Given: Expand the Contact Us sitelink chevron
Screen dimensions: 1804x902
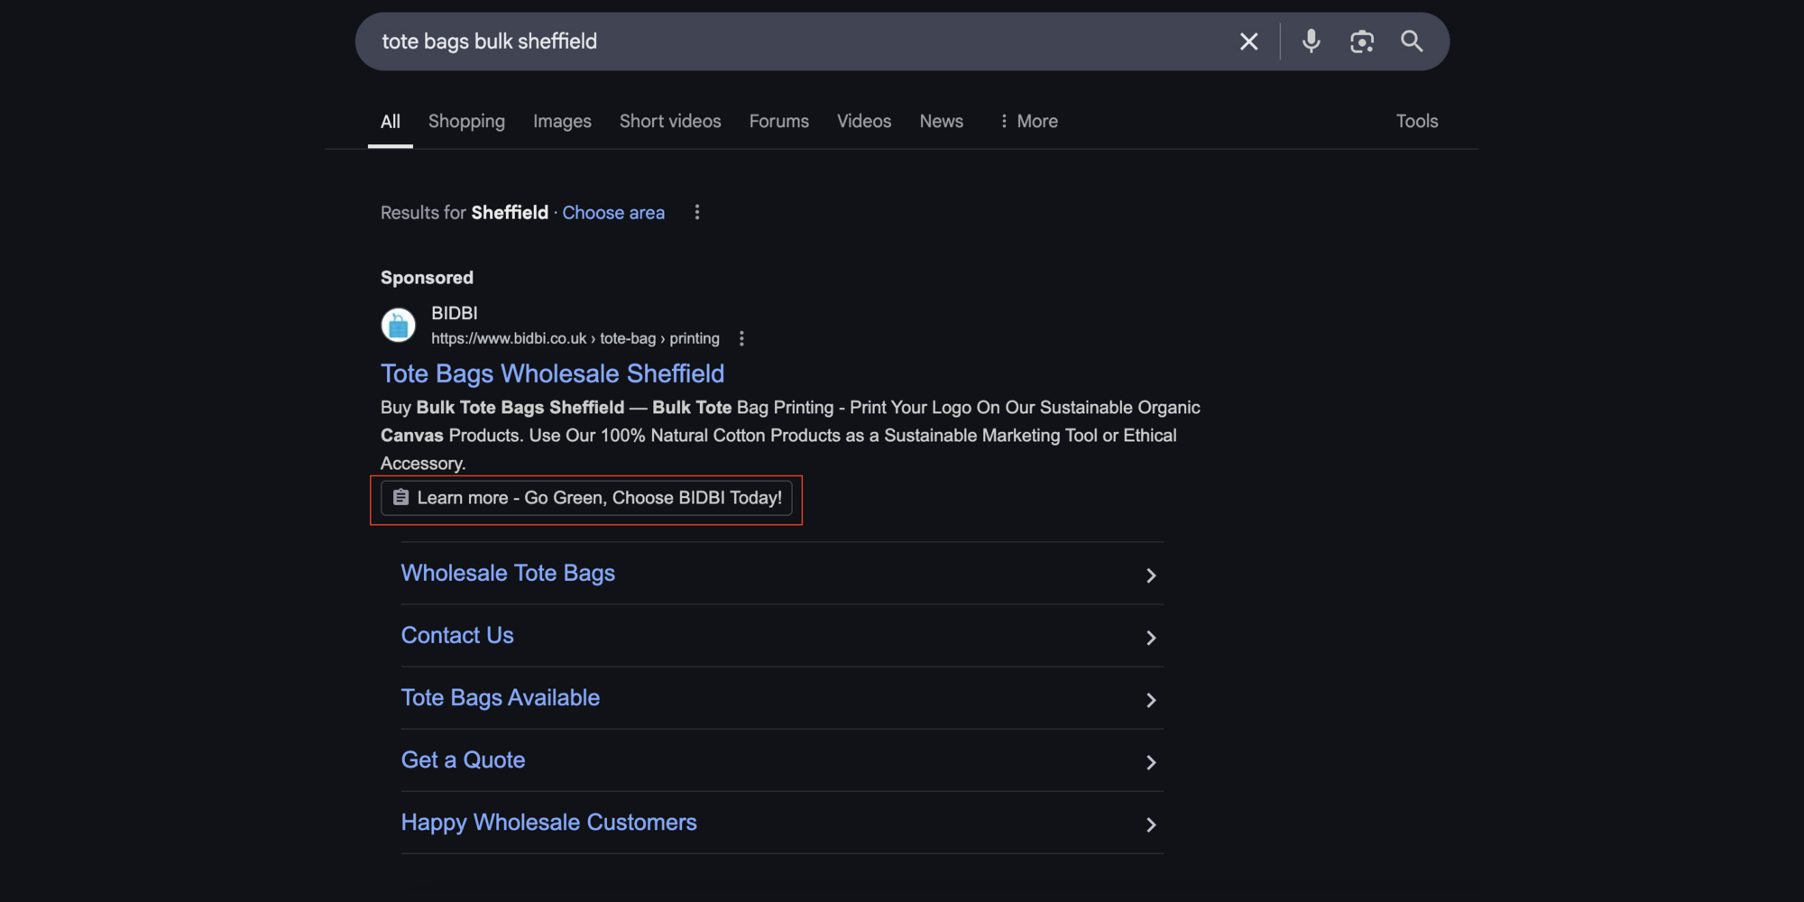Looking at the screenshot, I should coord(1151,637).
